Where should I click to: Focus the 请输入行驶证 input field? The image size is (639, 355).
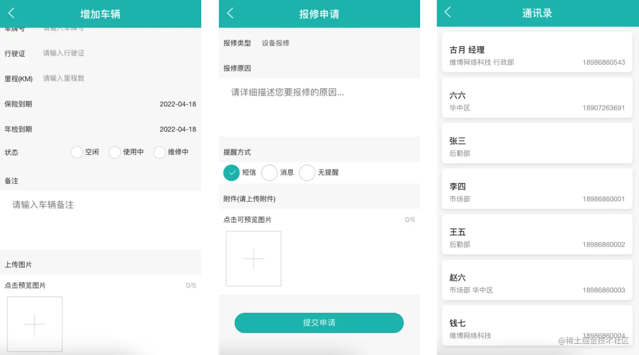119,53
